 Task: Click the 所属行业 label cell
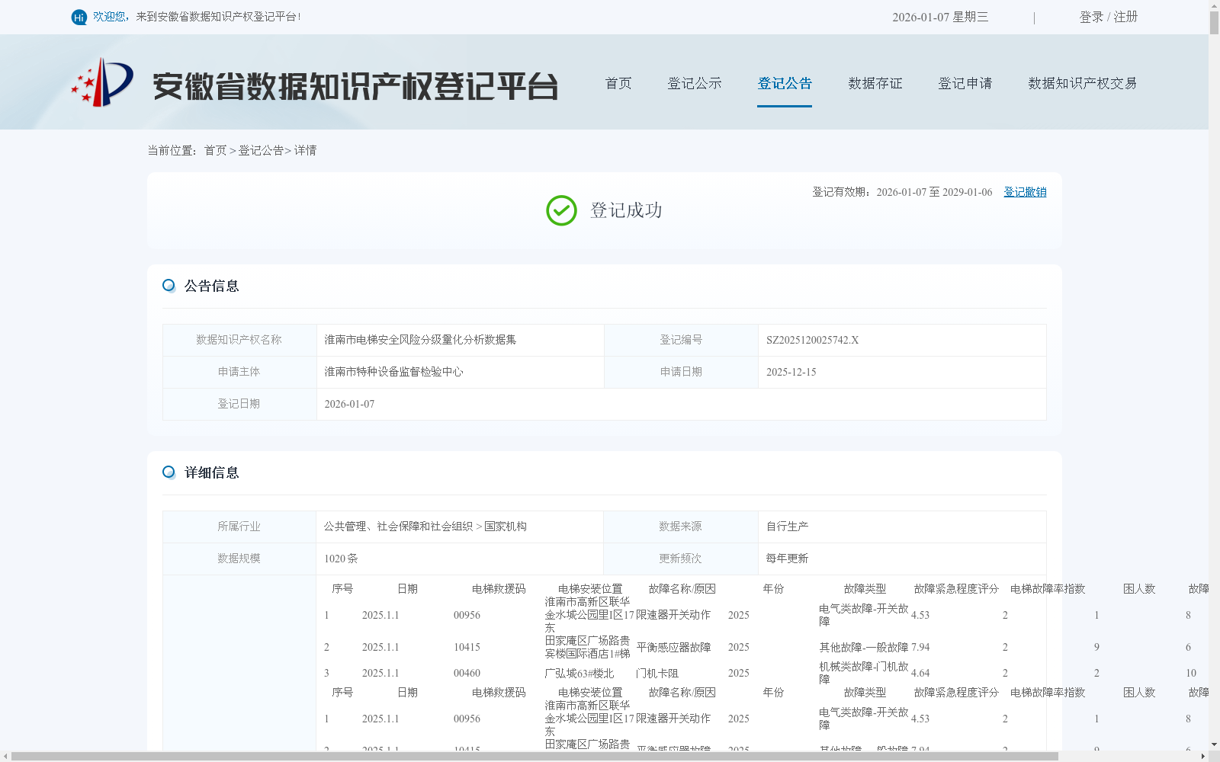coord(239,527)
